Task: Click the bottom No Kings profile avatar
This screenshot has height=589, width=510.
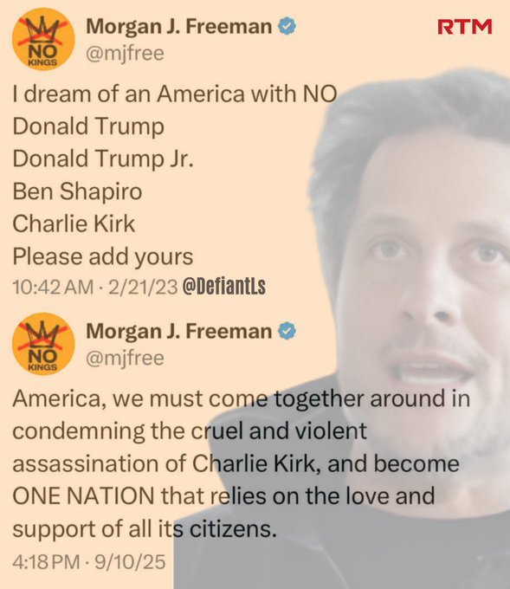Action: [x=43, y=344]
